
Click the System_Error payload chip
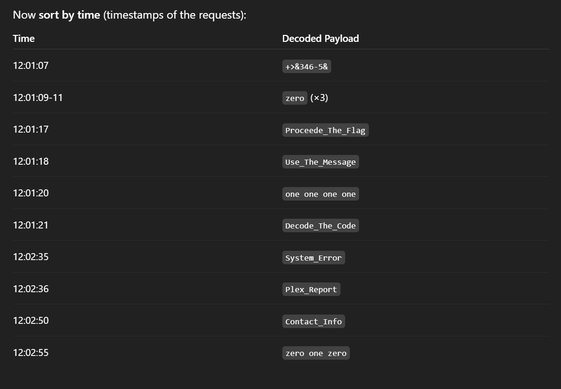[314, 258]
